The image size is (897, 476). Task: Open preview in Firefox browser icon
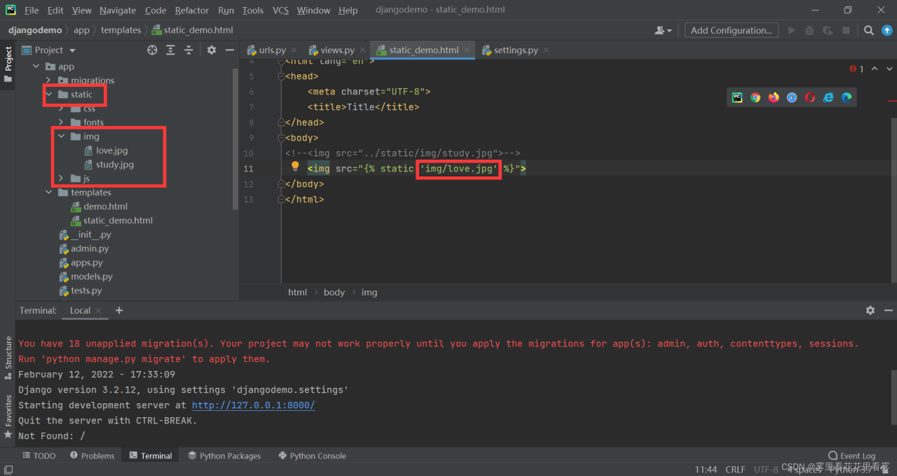coord(774,98)
